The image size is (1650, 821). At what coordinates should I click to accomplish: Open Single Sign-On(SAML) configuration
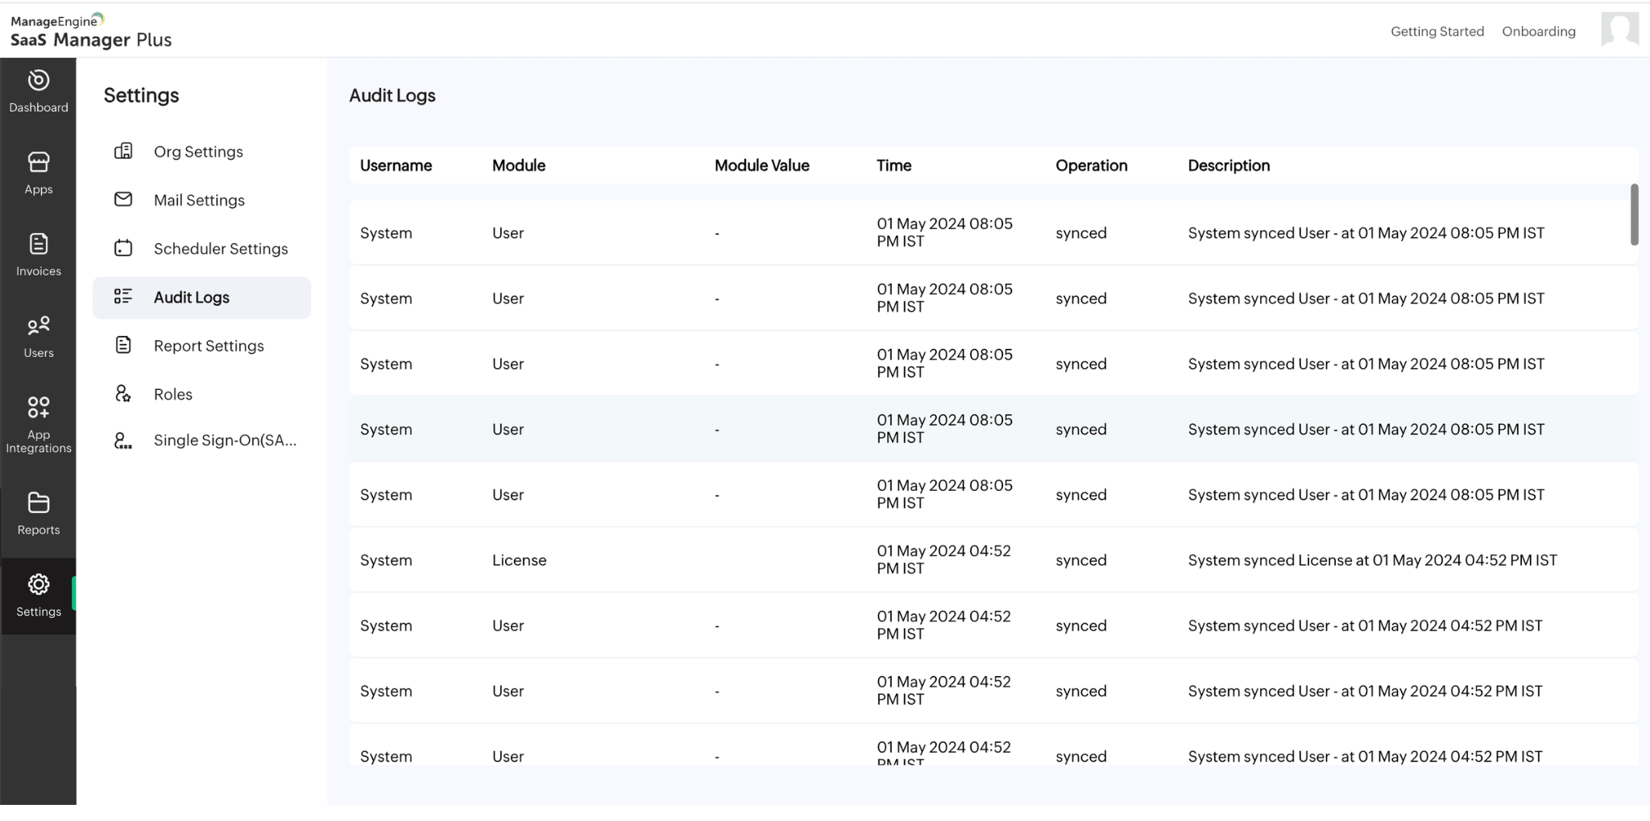(x=226, y=440)
